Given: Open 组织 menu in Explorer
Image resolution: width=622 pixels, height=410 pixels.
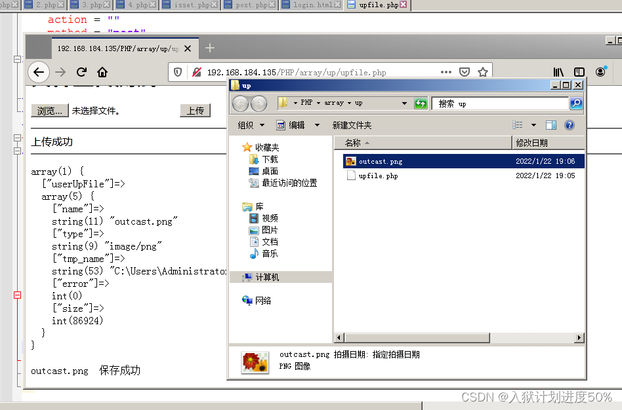Looking at the screenshot, I should tap(251, 125).
